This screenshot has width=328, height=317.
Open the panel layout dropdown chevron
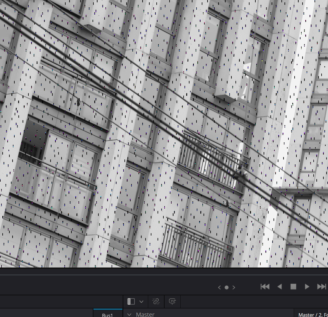coord(141,302)
